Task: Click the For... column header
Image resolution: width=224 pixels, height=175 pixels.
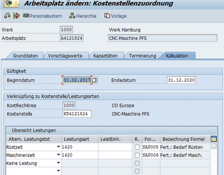Action: (151, 139)
